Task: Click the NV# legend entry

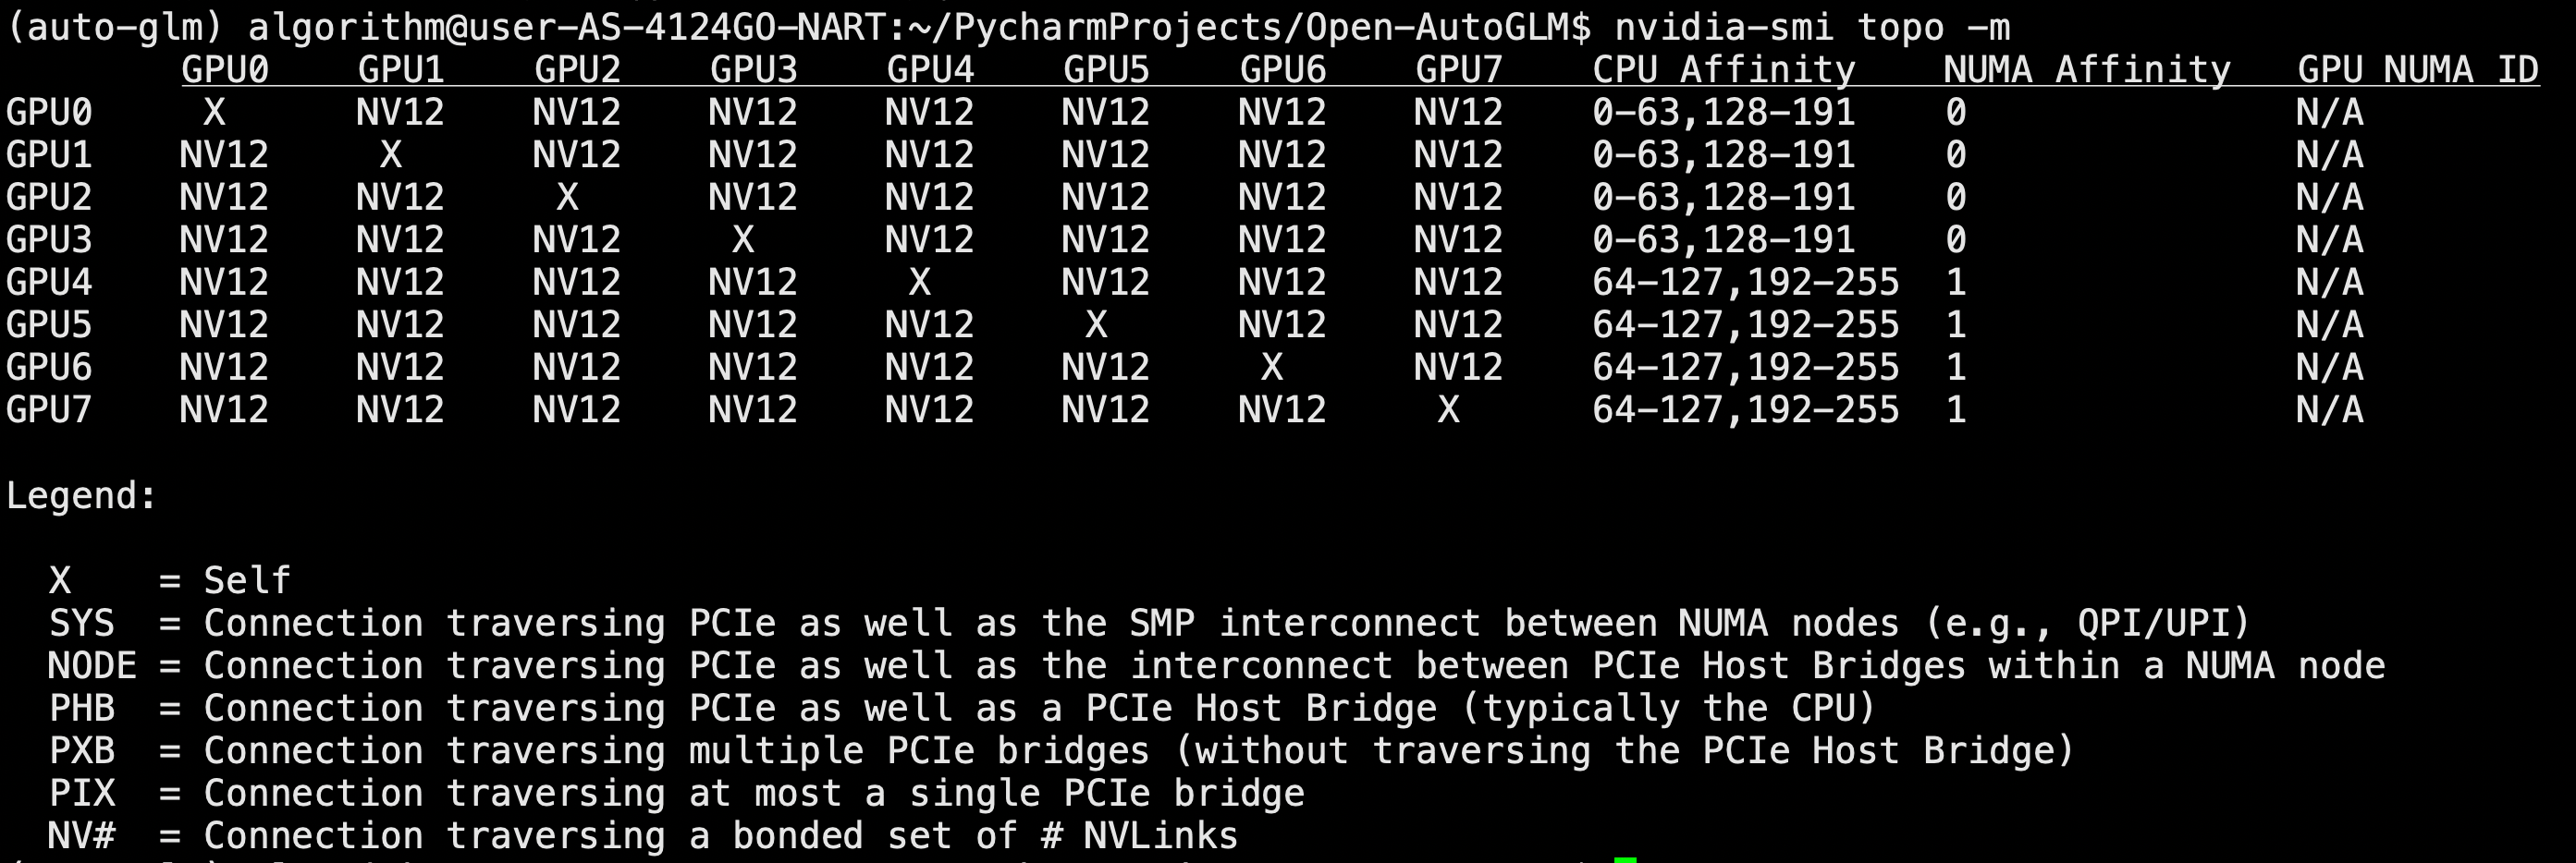Action: point(82,836)
